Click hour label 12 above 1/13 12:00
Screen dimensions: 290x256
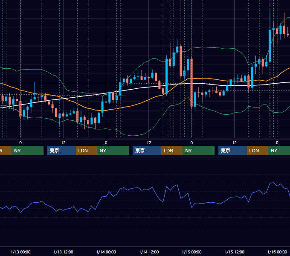point(63,143)
